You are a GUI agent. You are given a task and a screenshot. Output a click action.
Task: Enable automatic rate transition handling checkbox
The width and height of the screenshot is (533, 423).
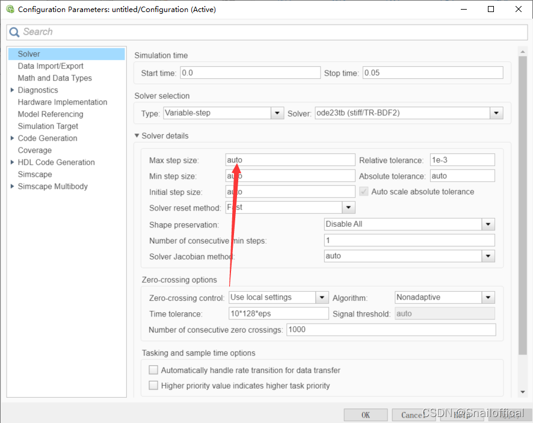153,370
